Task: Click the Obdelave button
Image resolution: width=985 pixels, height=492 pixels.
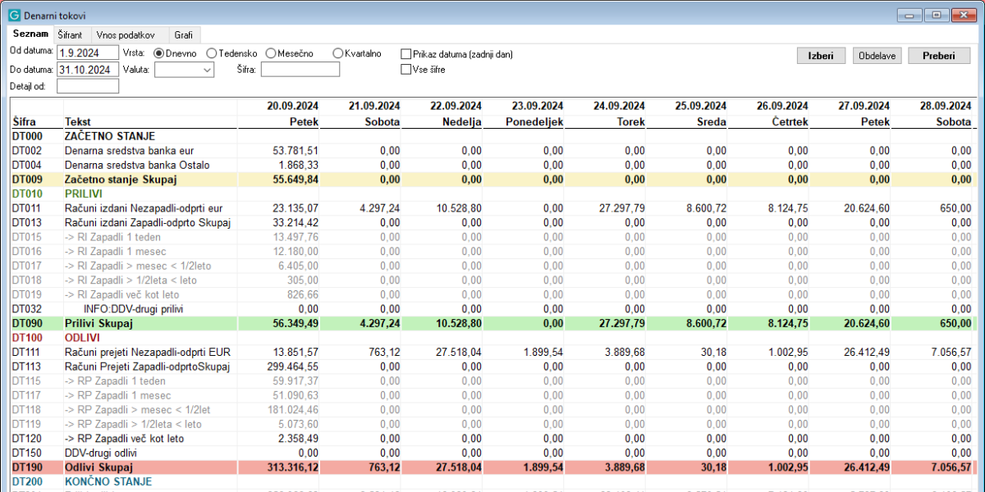Action: 877,56
